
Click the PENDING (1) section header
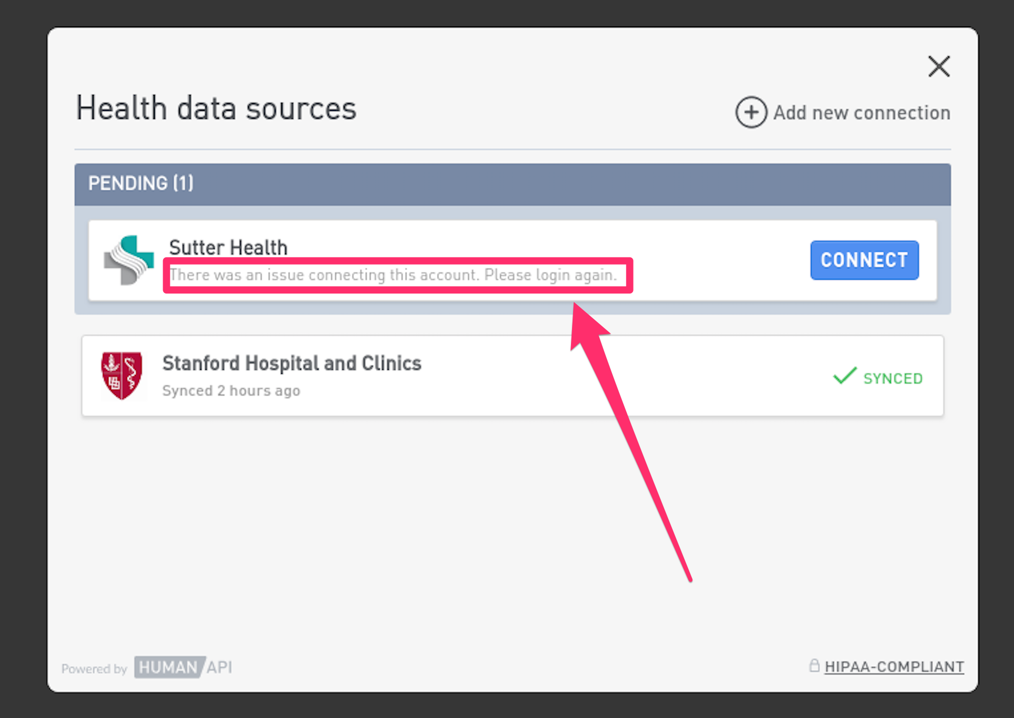click(512, 184)
